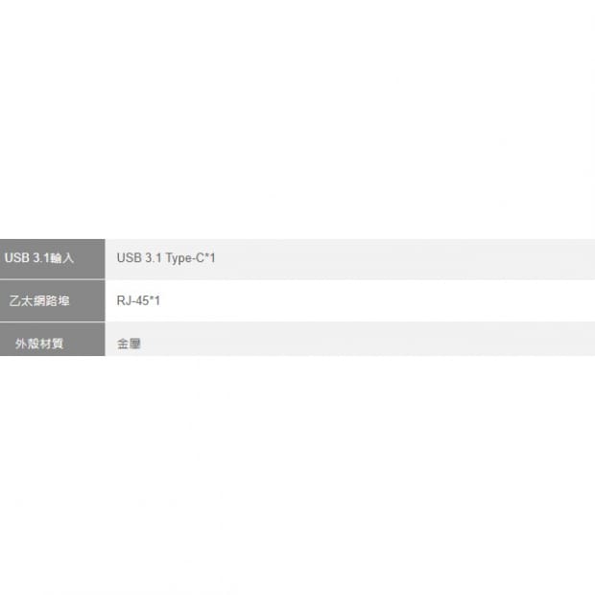The width and height of the screenshot is (595, 595).
Task: Select the 金屬 material value
Action: pyautogui.click(x=129, y=344)
